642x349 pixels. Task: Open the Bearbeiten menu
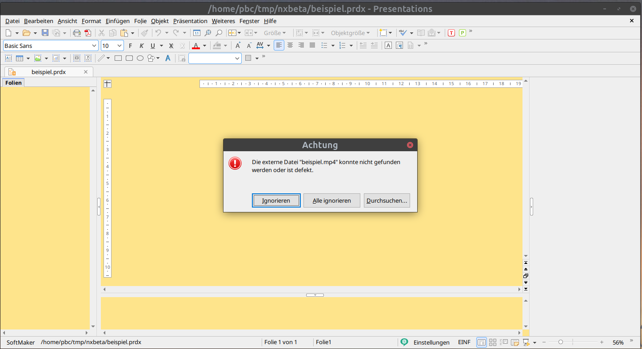(x=39, y=21)
